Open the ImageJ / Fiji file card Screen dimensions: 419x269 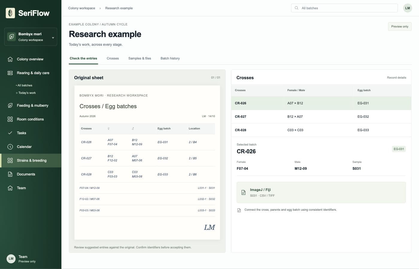[x=321, y=192]
